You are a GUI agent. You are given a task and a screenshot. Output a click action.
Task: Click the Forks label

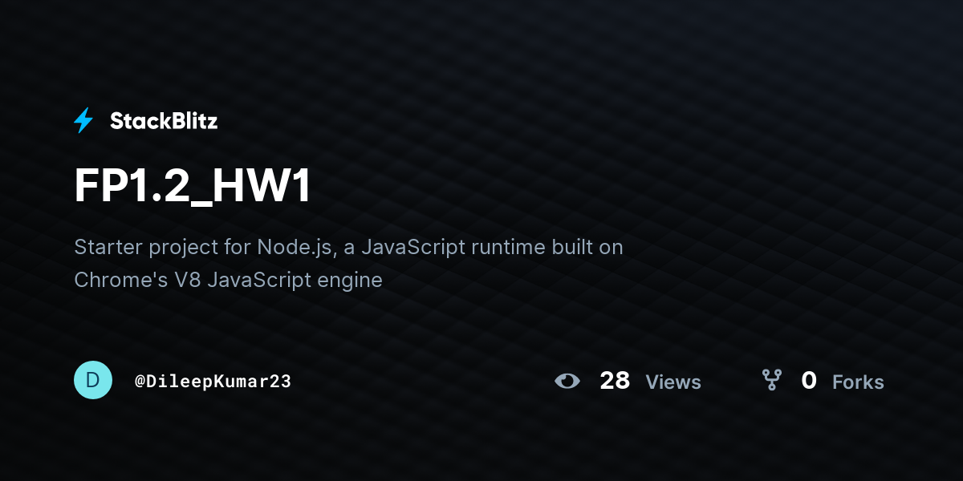click(x=858, y=382)
